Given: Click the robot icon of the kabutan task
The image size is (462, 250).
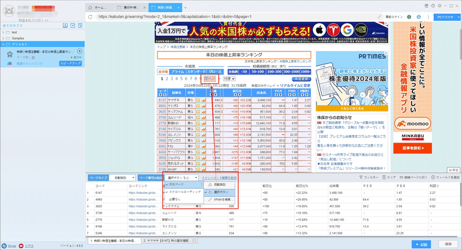Looking at the screenshot, I should tap(10, 54).
